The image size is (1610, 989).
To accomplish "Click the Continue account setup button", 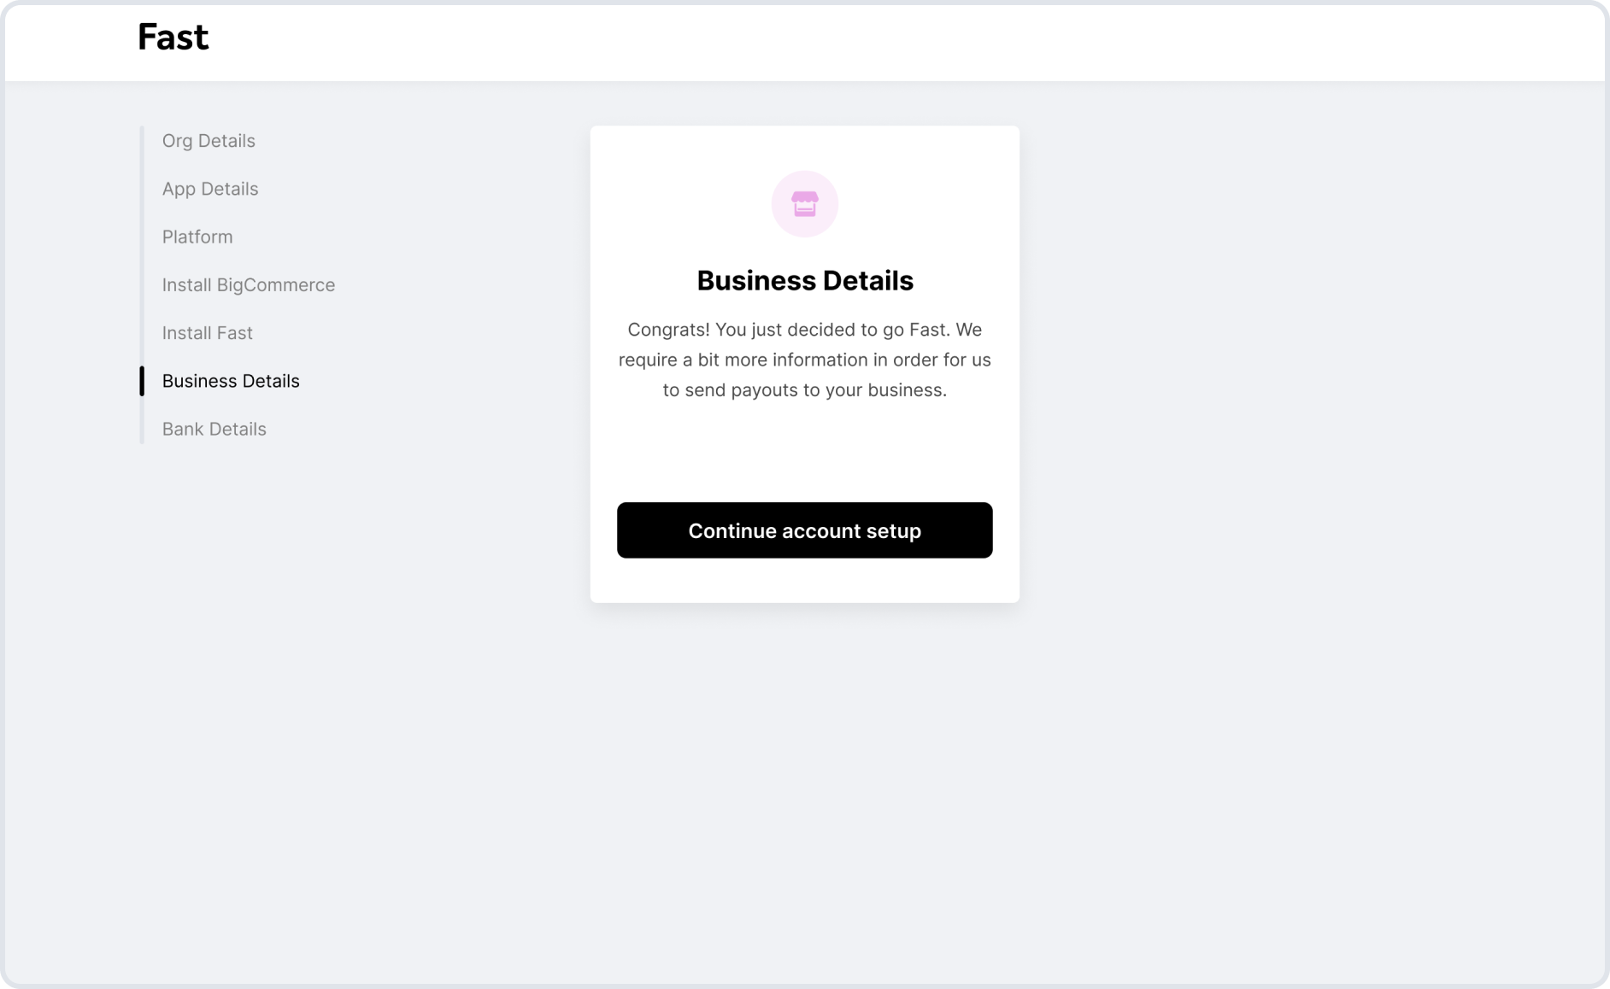I will coord(804,530).
